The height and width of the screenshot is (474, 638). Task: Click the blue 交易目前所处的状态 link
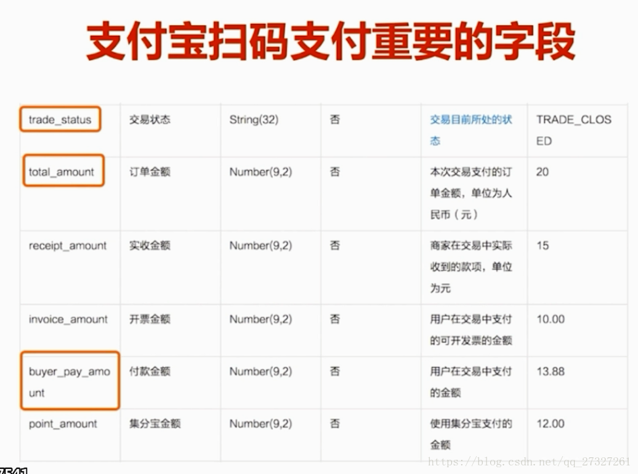click(x=470, y=131)
